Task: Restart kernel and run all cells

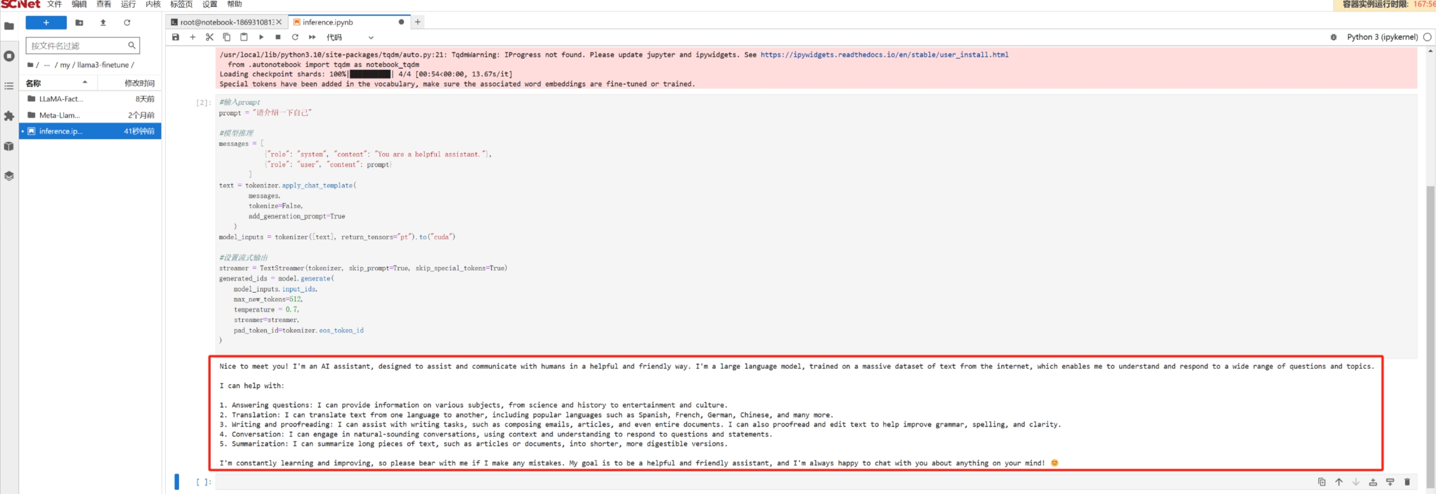Action: [x=312, y=37]
